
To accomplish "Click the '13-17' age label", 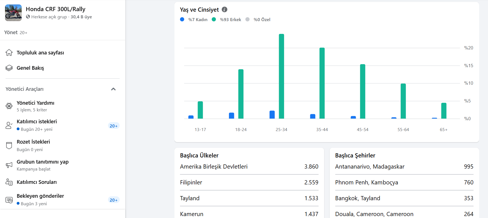I will point(200,130).
